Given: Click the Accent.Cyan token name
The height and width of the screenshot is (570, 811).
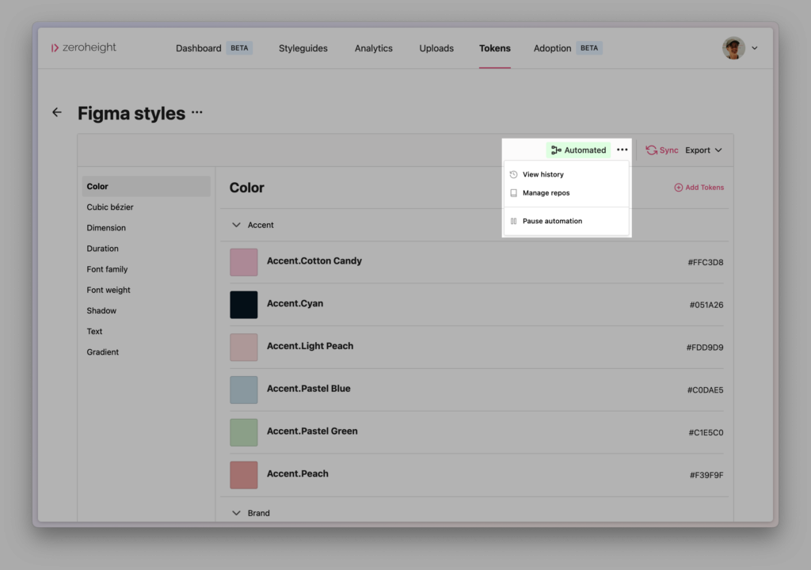Looking at the screenshot, I should click(x=295, y=304).
